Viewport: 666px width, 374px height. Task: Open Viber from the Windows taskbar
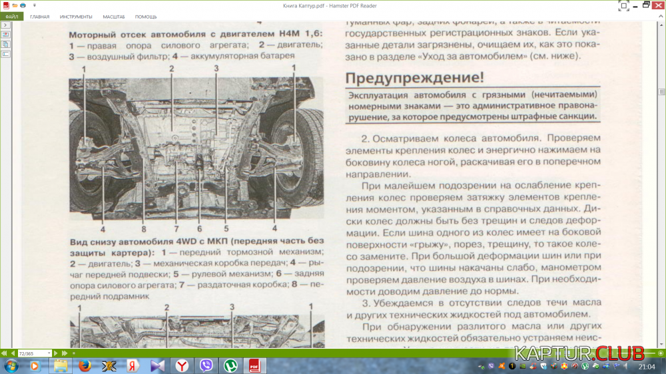tap(206, 365)
